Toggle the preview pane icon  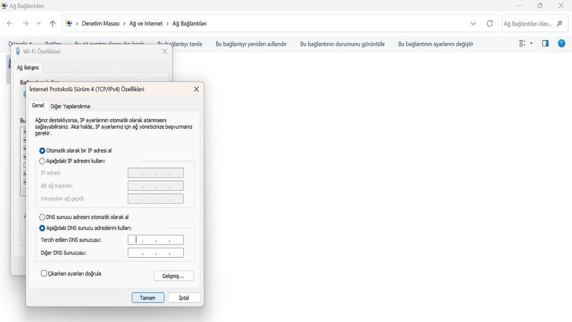(545, 43)
